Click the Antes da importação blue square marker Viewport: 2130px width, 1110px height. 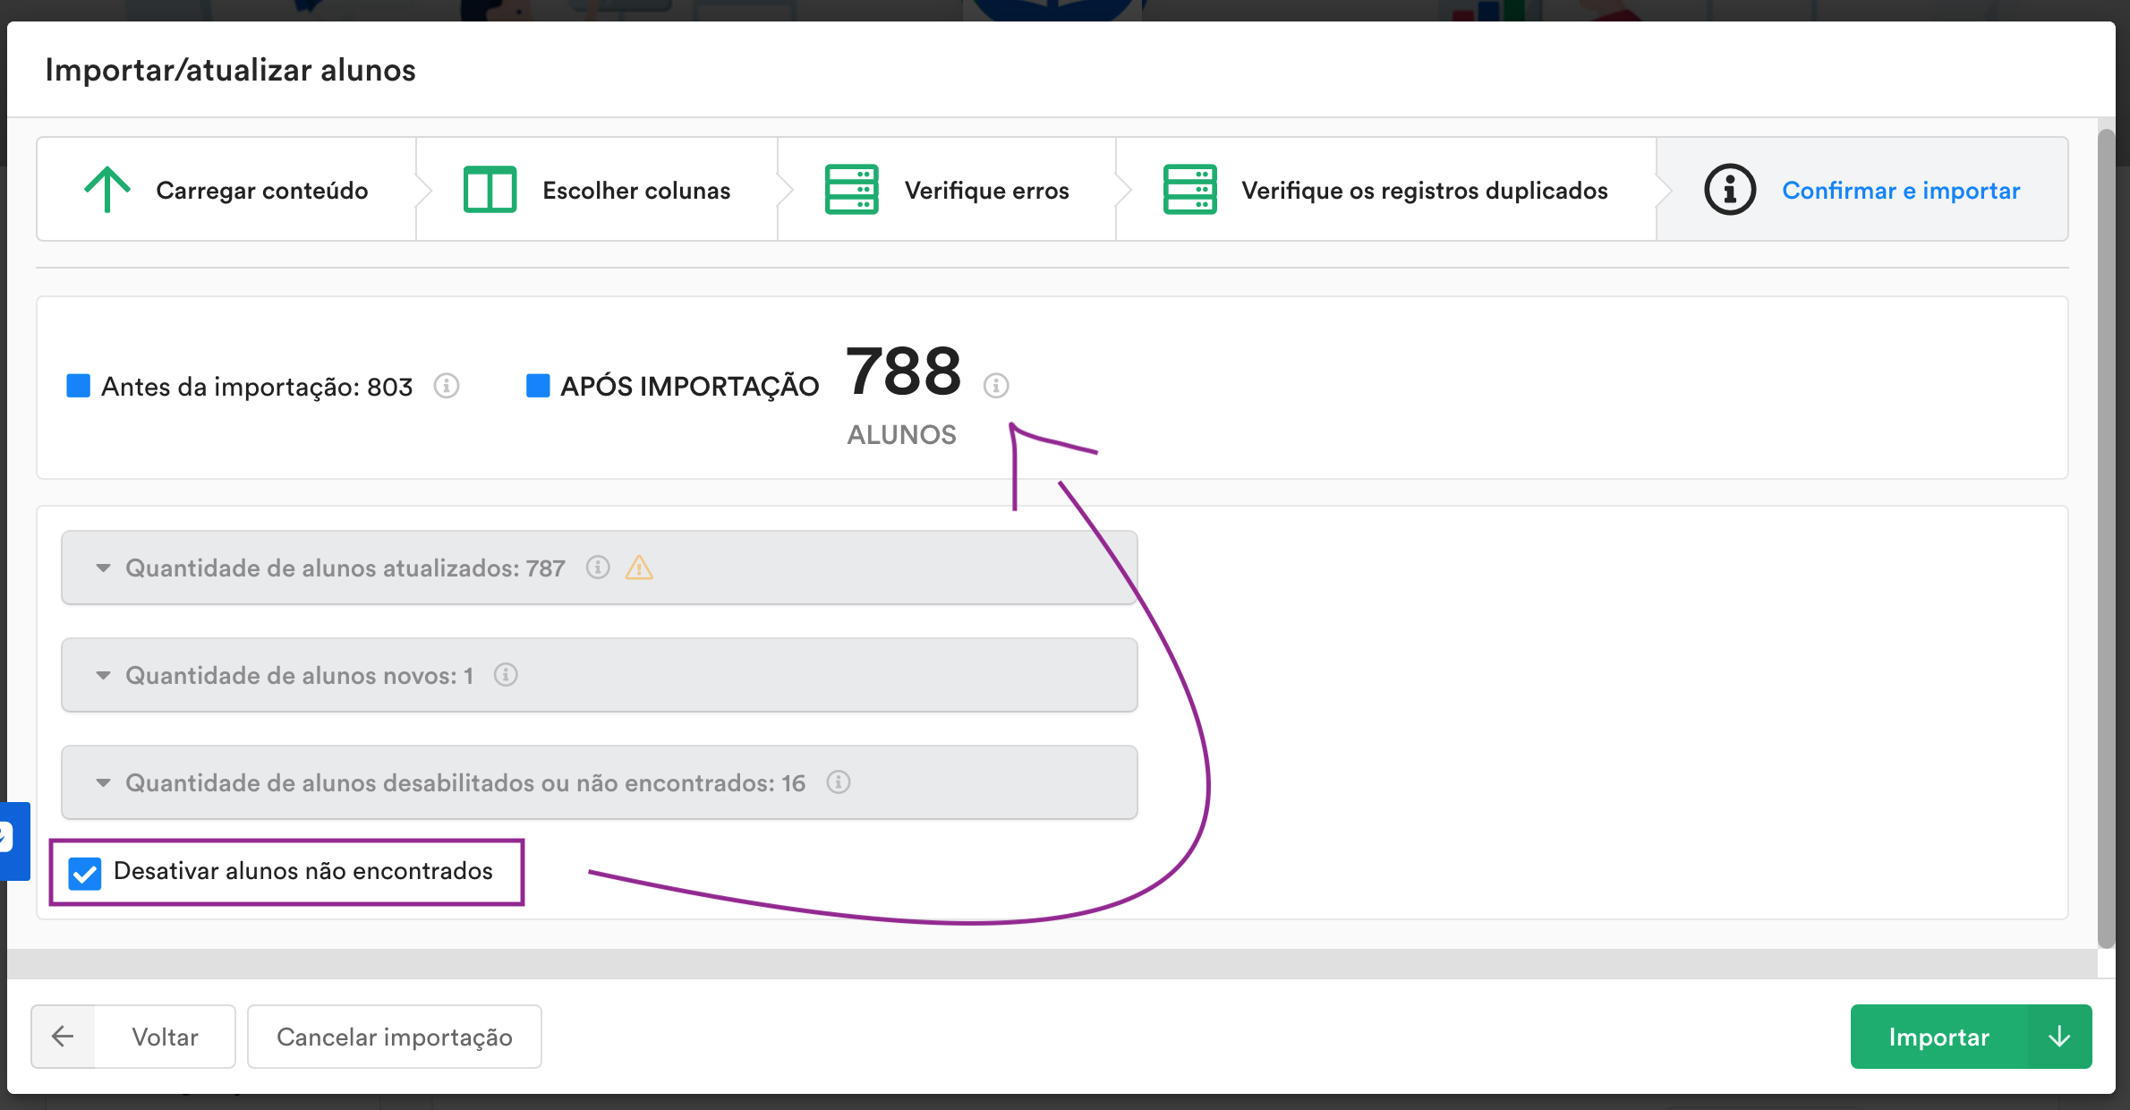point(78,385)
